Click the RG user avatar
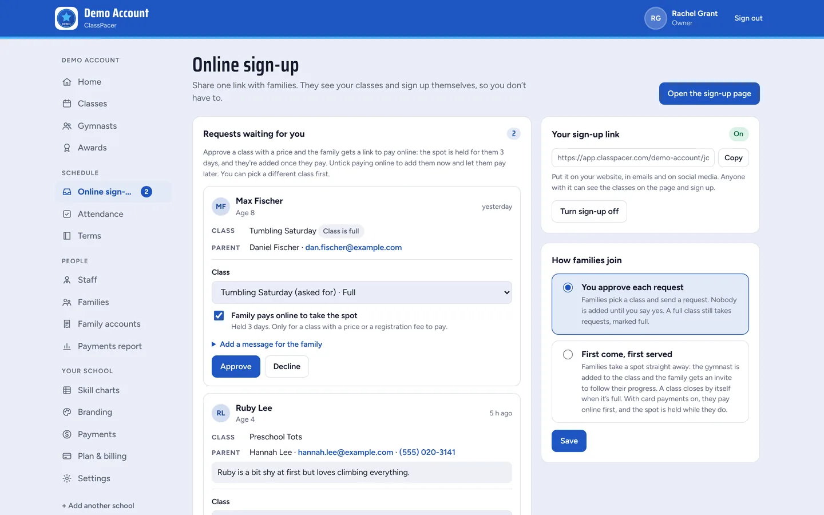This screenshot has height=515, width=824. click(656, 18)
